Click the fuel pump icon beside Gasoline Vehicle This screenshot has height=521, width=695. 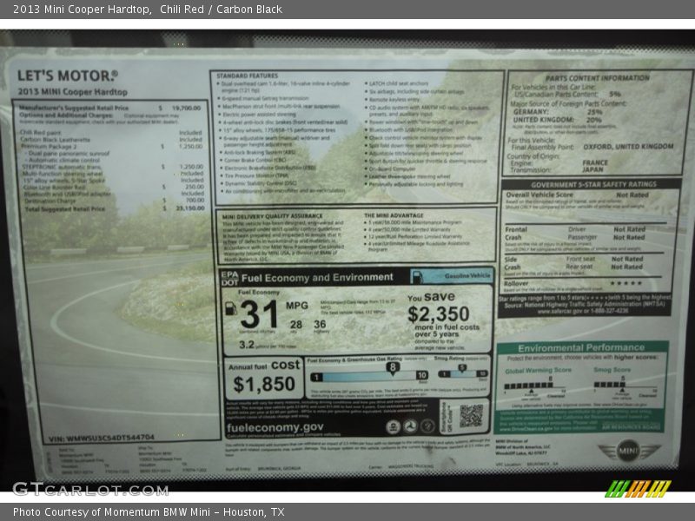[x=418, y=276]
